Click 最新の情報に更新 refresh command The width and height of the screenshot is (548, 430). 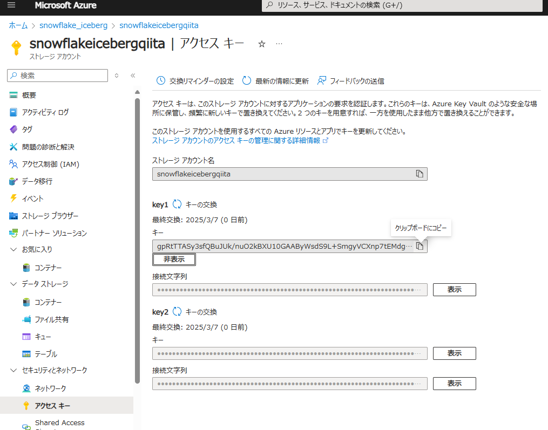tap(275, 81)
